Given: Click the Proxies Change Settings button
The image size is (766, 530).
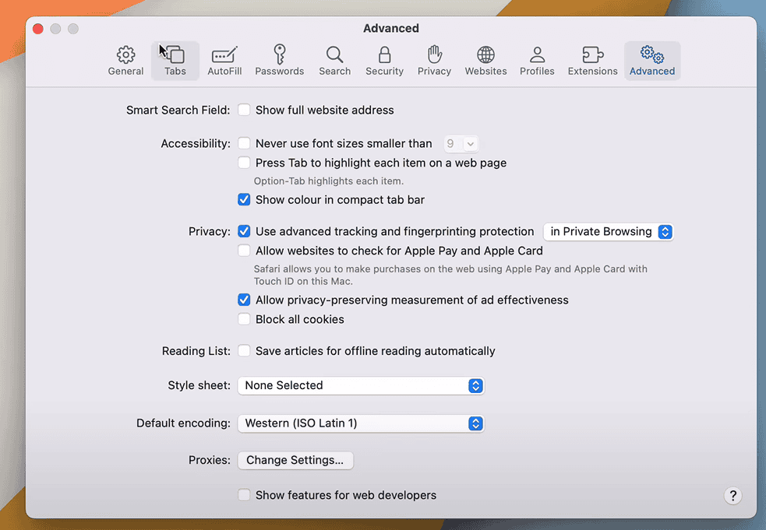Looking at the screenshot, I should (295, 461).
